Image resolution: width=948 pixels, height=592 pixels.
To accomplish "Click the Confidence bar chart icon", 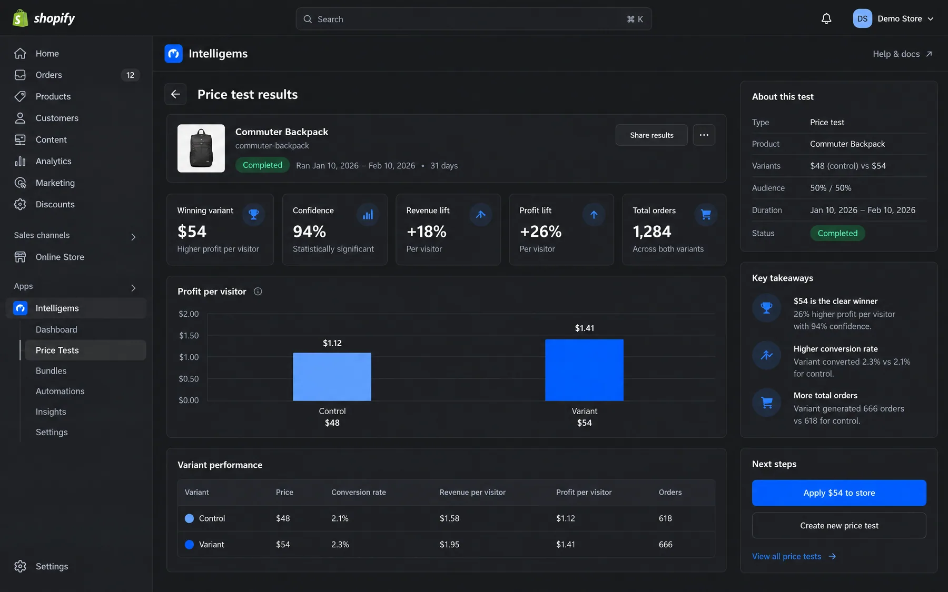I will 368,215.
